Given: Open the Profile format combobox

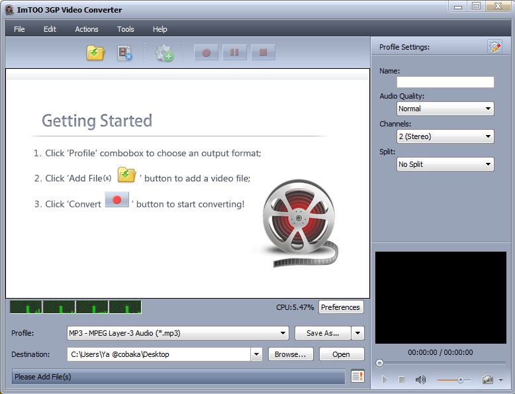Looking at the screenshot, I should coord(177,333).
